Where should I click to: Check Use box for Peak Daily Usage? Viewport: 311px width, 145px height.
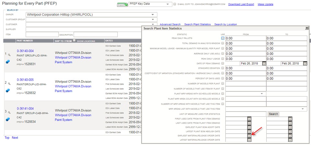tap(223, 59)
